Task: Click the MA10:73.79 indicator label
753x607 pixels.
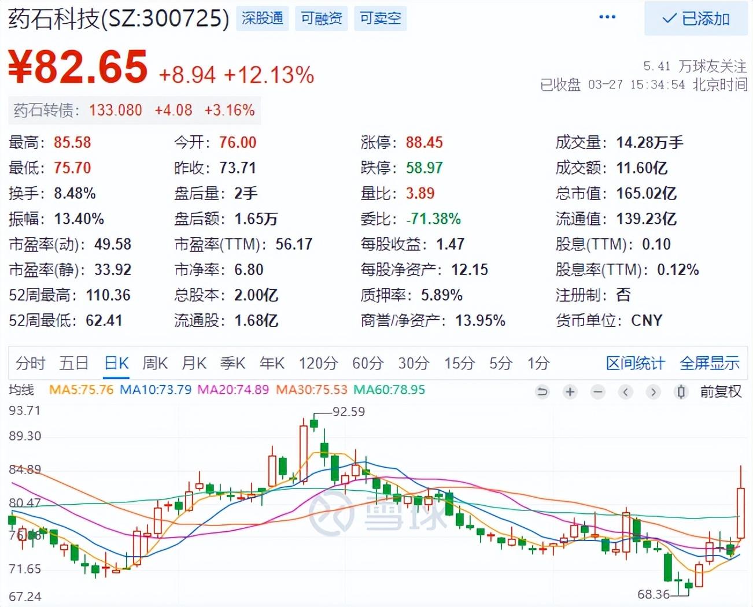Action: coord(156,390)
